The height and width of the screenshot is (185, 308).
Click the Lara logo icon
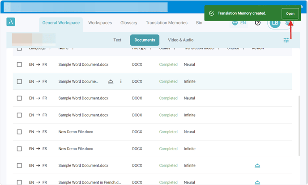tap(11, 22)
